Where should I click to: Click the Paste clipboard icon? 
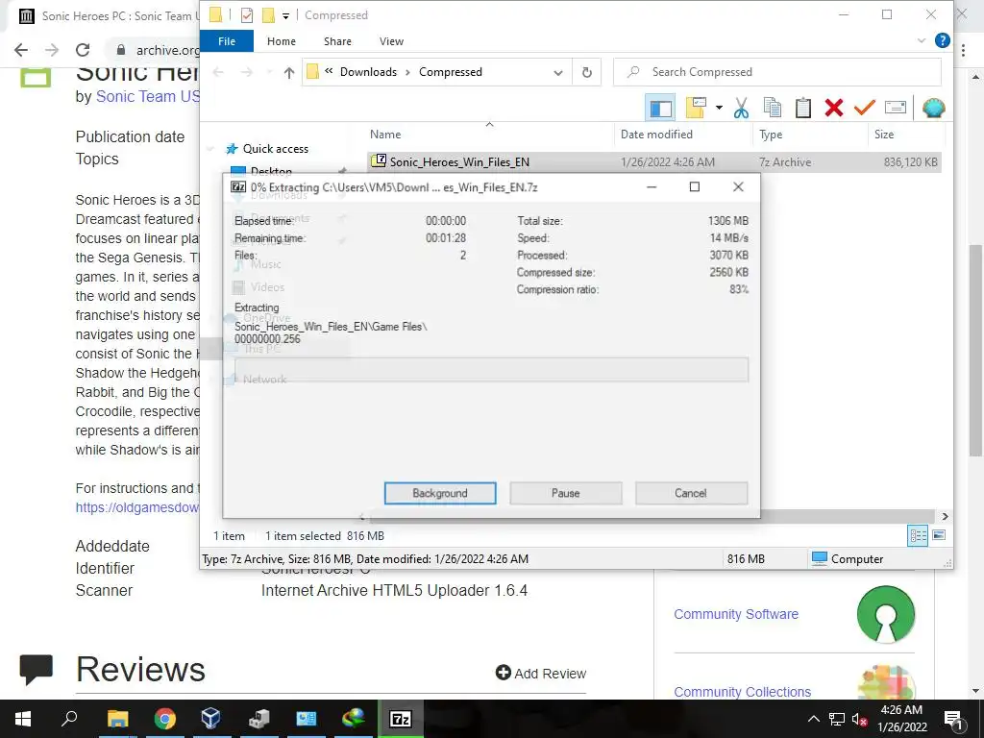tap(803, 108)
